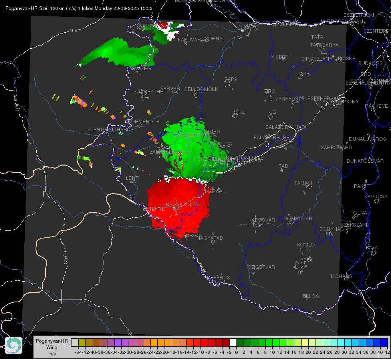Click the MOR town label
Image resolution: width=391 pixels, height=359 pixels.
(304, 74)
